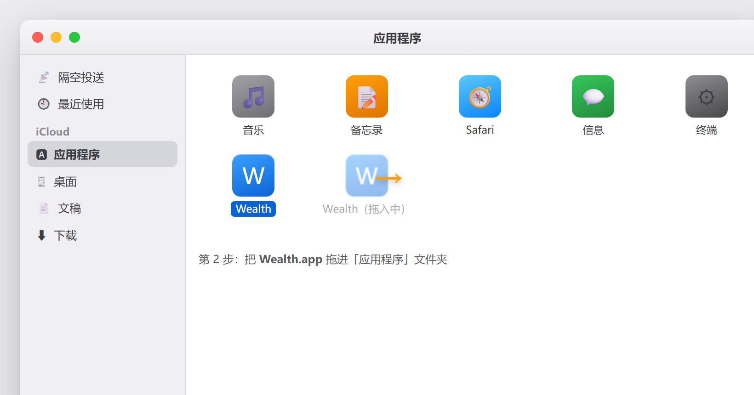Click the 隔空投送 AirDrop sidebar icon
754x395 pixels.
[x=44, y=77]
